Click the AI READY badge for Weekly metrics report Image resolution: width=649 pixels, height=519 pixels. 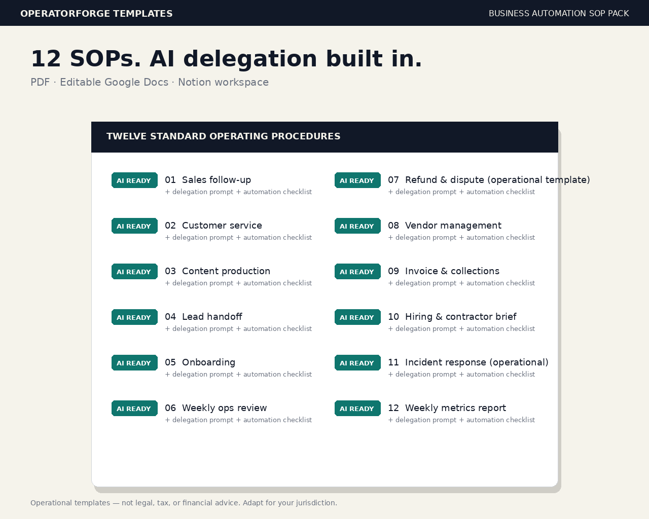click(357, 409)
